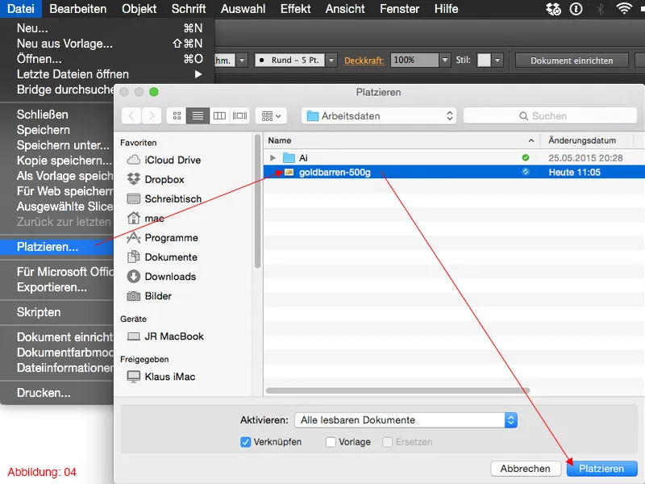The height and width of the screenshot is (484, 645).
Task: Open the Arbeitsdaten folder path dropdown
Action: 379,116
